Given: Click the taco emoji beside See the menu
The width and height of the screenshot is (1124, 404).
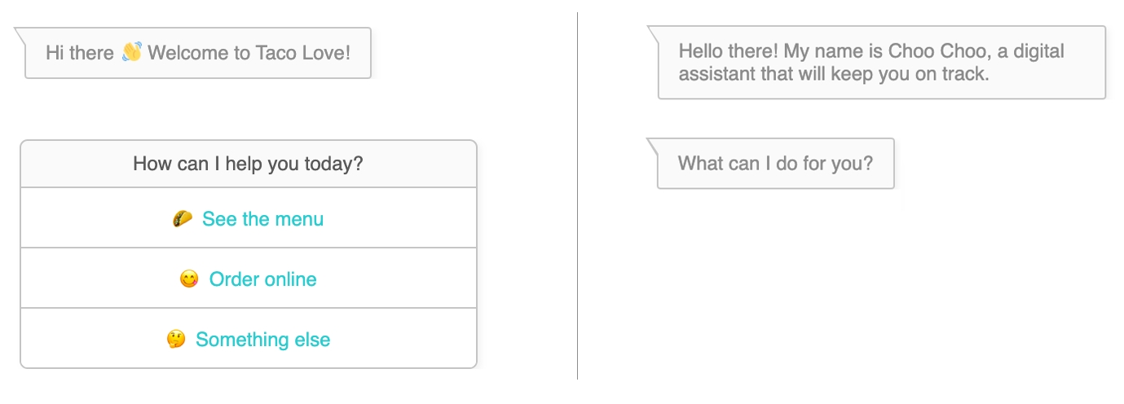Looking at the screenshot, I should (x=183, y=219).
